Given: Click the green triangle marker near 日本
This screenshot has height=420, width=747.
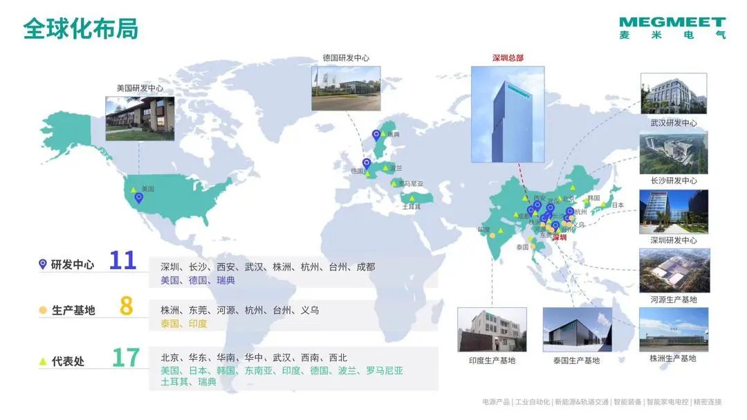Looking at the screenshot, I should pos(603,204).
